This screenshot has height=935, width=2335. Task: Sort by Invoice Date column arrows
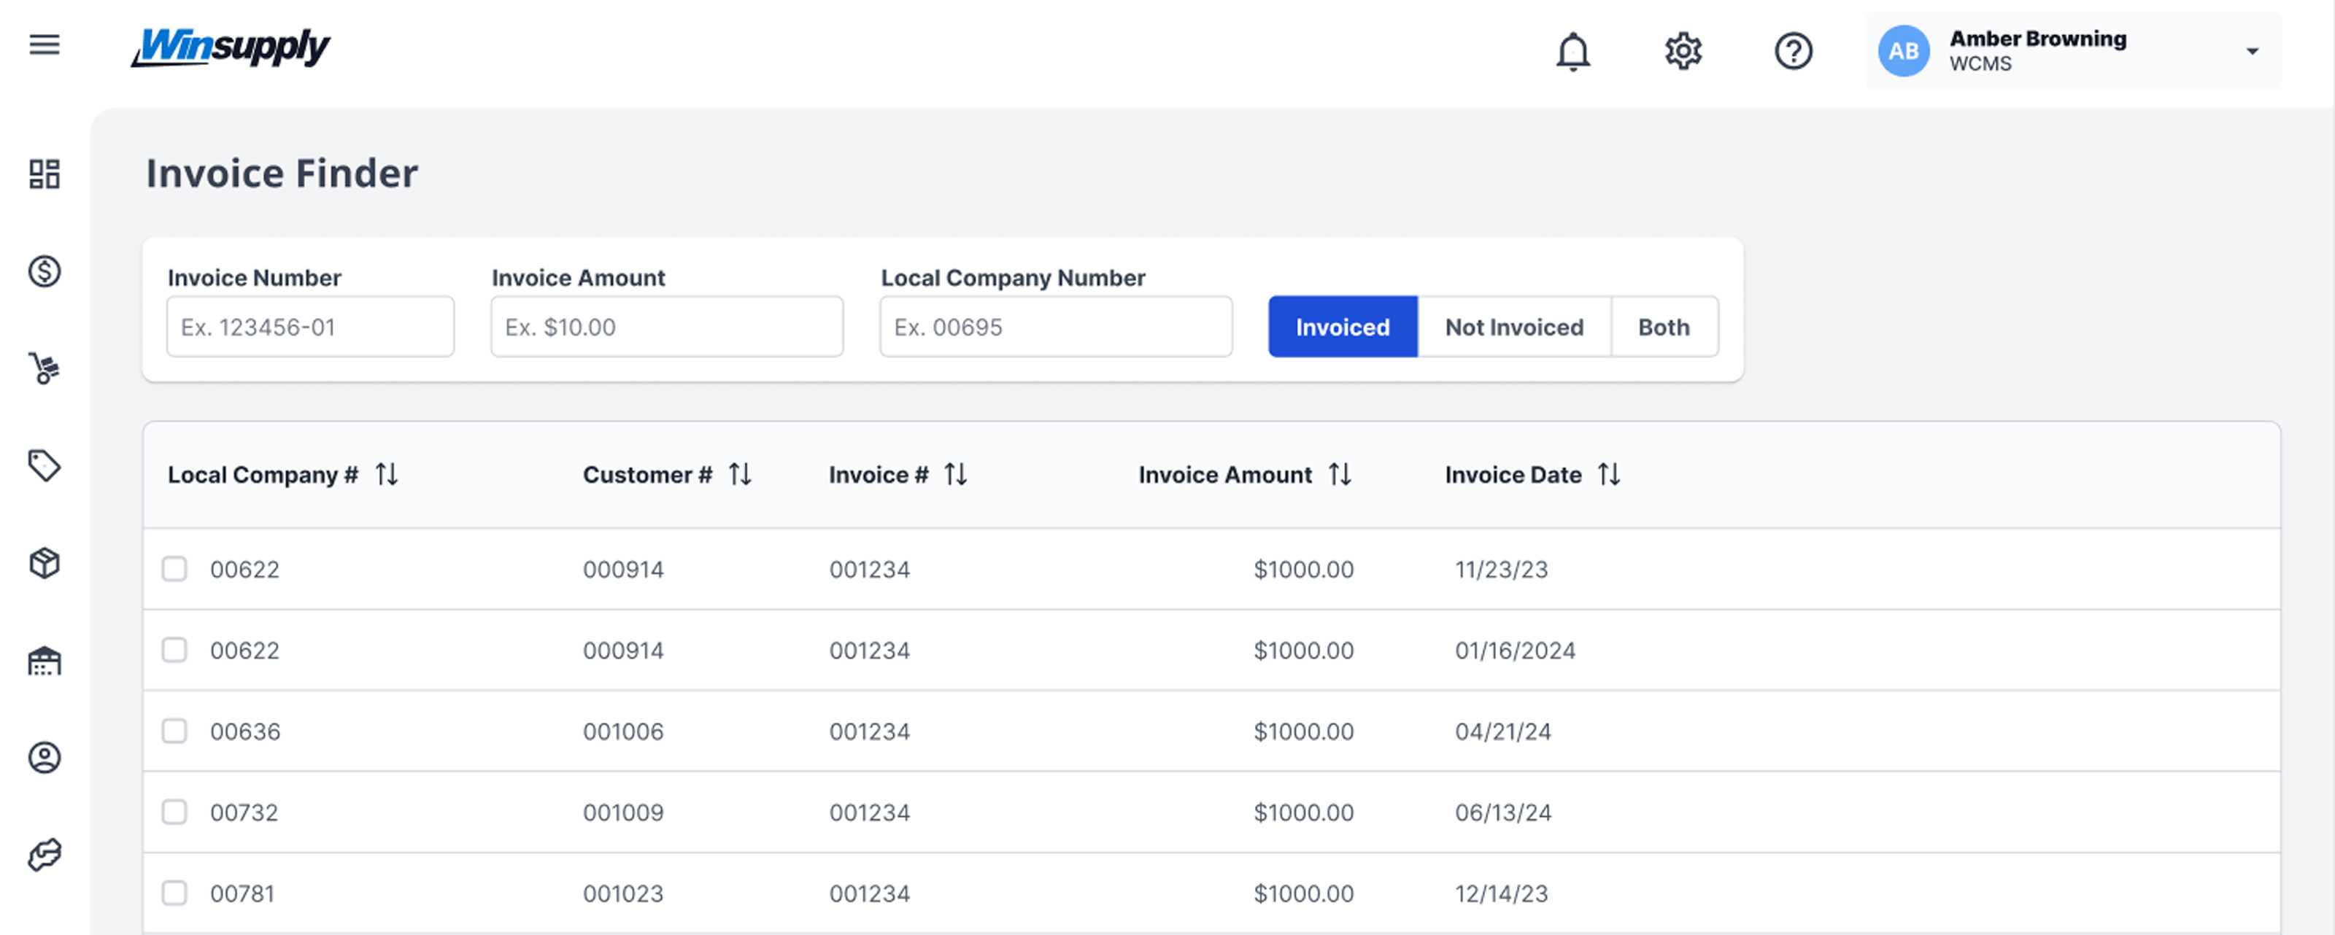pyautogui.click(x=1608, y=474)
